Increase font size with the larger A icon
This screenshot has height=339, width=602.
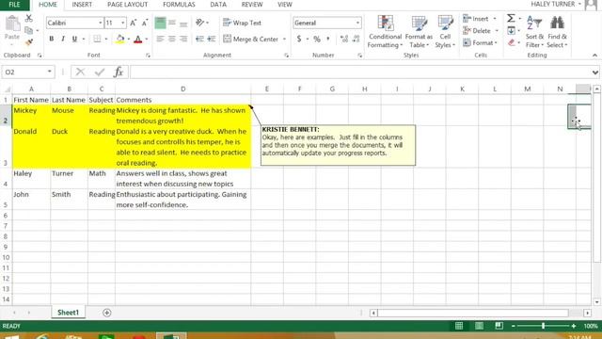133,23
